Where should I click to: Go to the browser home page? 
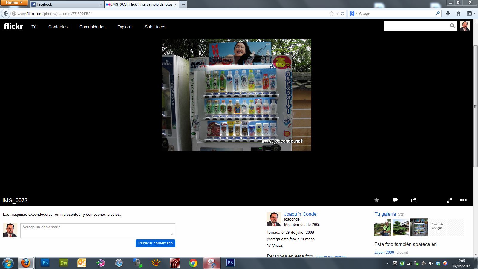tap(459, 13)
